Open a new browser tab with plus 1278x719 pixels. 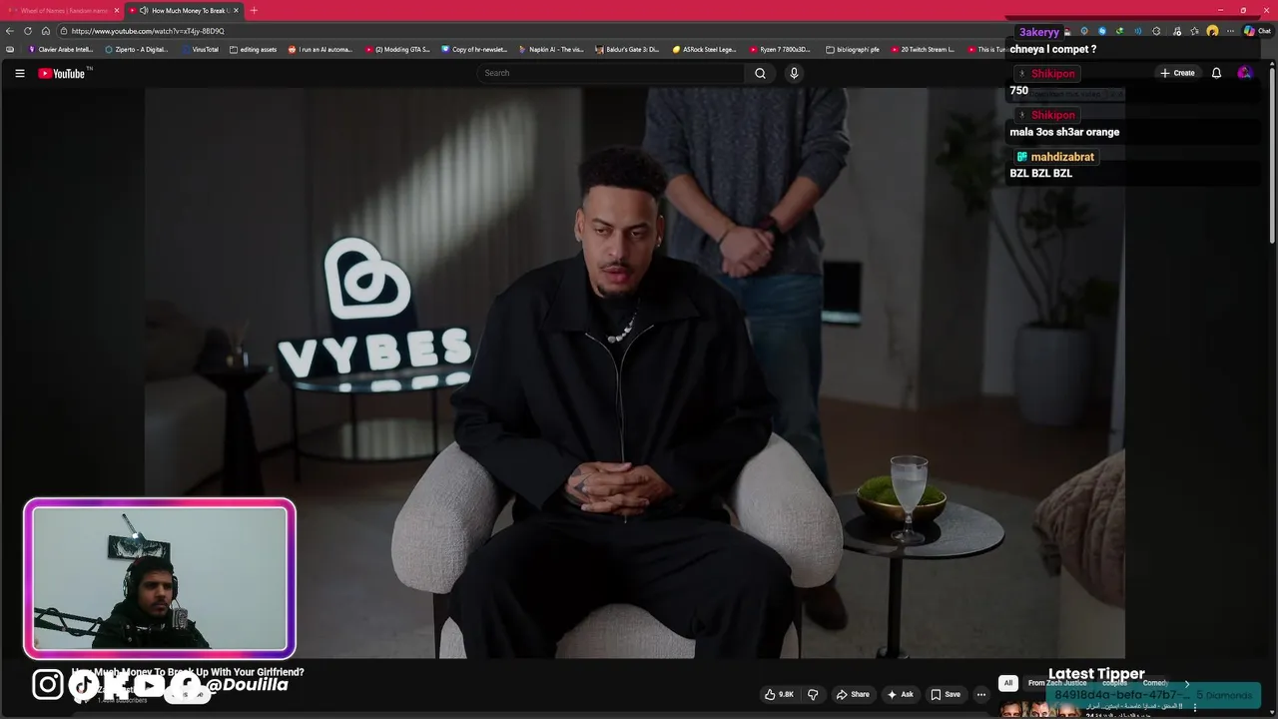254,10
